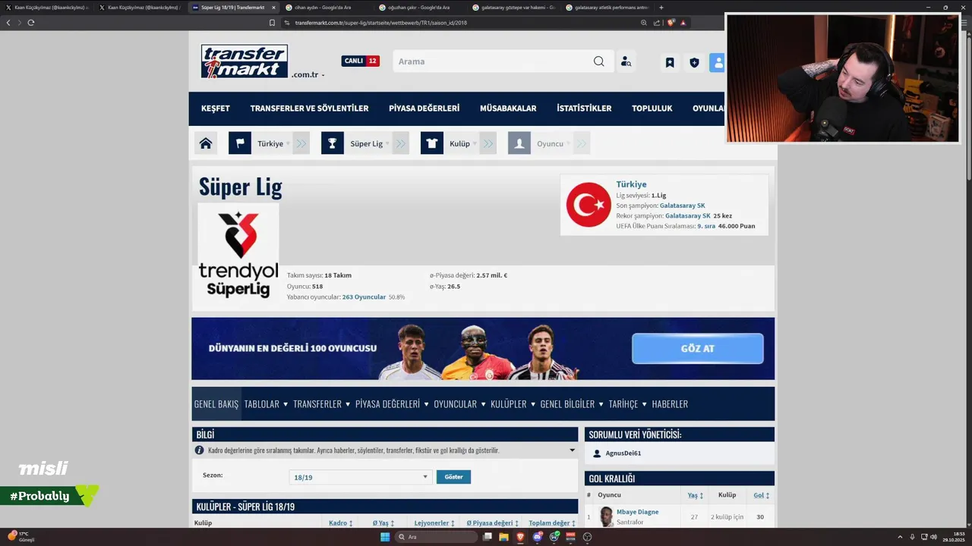Open the Windows Start menu

pos(385,537)
